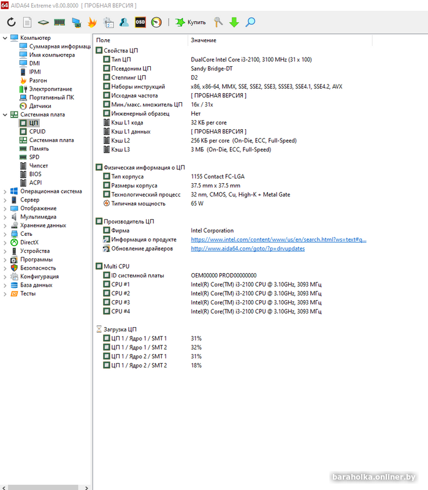Launch the flame stability test icon
Image resolution: width=428 pixels, height=490 pixels.
pyautogui.click(x=92, y=22)
